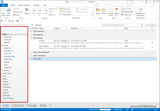Switch to SEND / RECEIVE tab

tap(24, 5)
